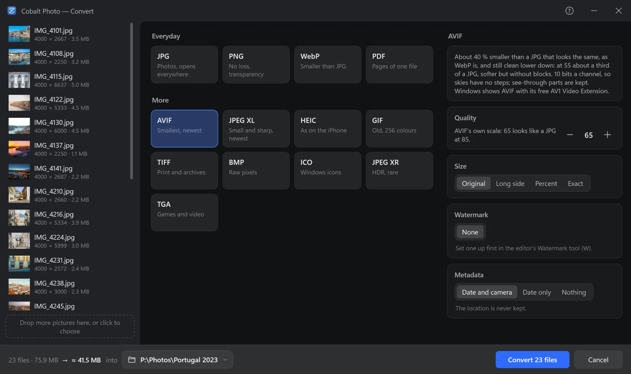Viewport: 631px width, 374px height.
Task: Switch Size to Long side
Action: [510, 184]
